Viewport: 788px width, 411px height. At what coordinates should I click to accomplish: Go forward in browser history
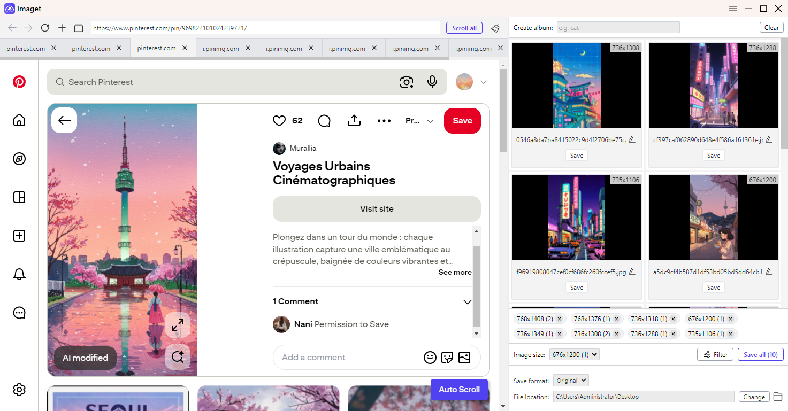point(28,28)
